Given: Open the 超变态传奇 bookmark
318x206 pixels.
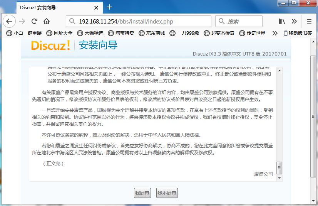Looking at the screenshot, I should point(219,33).
